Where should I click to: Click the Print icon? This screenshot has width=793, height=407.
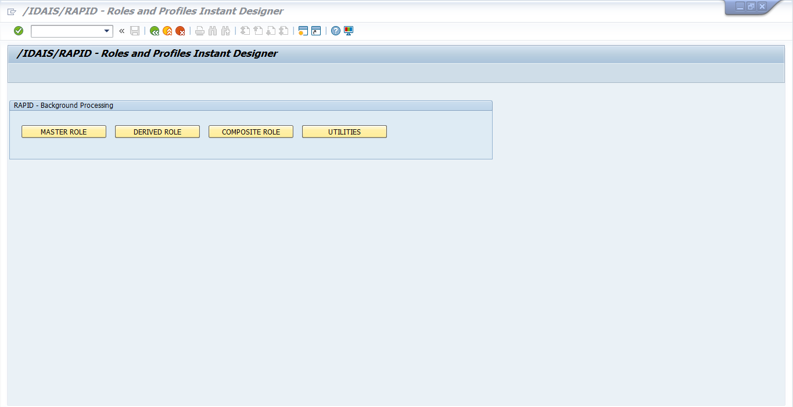[200, 31]
